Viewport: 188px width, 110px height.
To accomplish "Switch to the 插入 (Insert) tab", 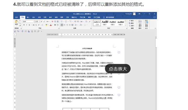I will (x=28, y=17).
